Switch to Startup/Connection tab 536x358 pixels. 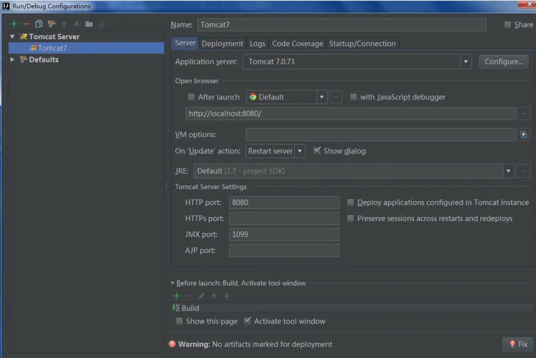tap(362, 44)
